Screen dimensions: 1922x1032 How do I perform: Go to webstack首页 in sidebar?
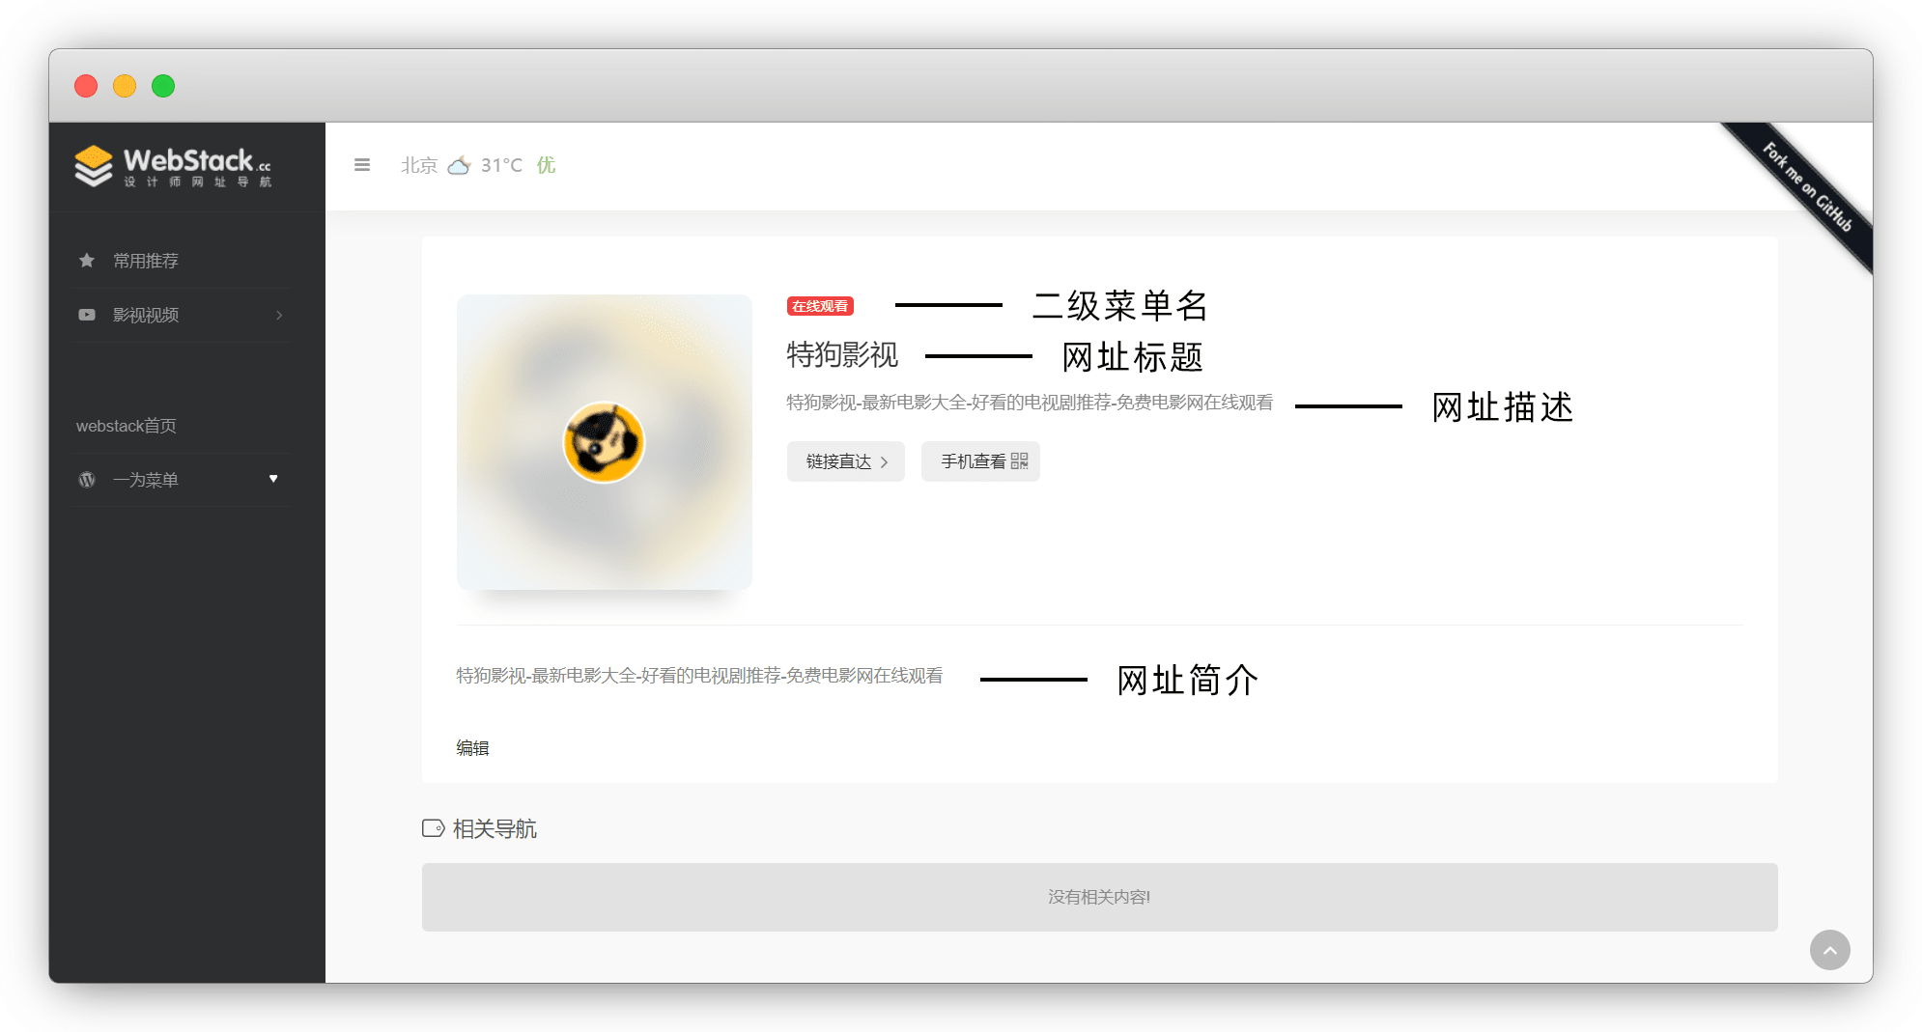pos(127,426)
